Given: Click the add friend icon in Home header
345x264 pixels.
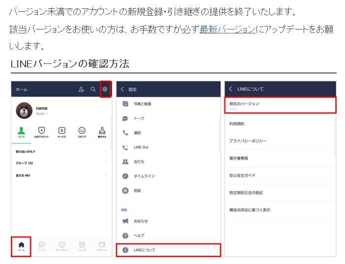Looking at the screenshot, I should (81, 89).
